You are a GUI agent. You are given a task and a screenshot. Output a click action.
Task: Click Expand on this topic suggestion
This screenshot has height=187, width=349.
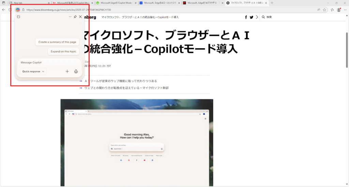point(63,51)
